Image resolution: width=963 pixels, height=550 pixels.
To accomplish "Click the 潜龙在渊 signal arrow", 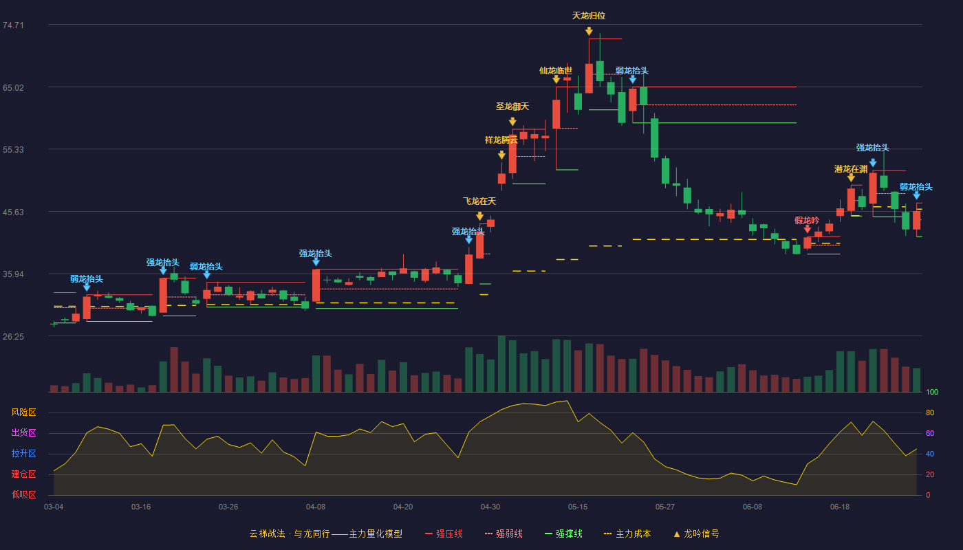I will point(851,177).
